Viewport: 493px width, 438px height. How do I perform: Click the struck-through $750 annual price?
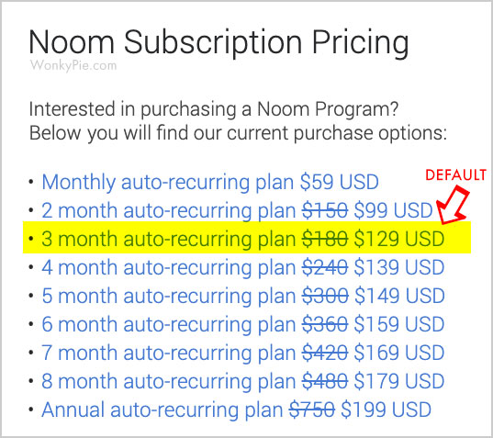(312, 410)
